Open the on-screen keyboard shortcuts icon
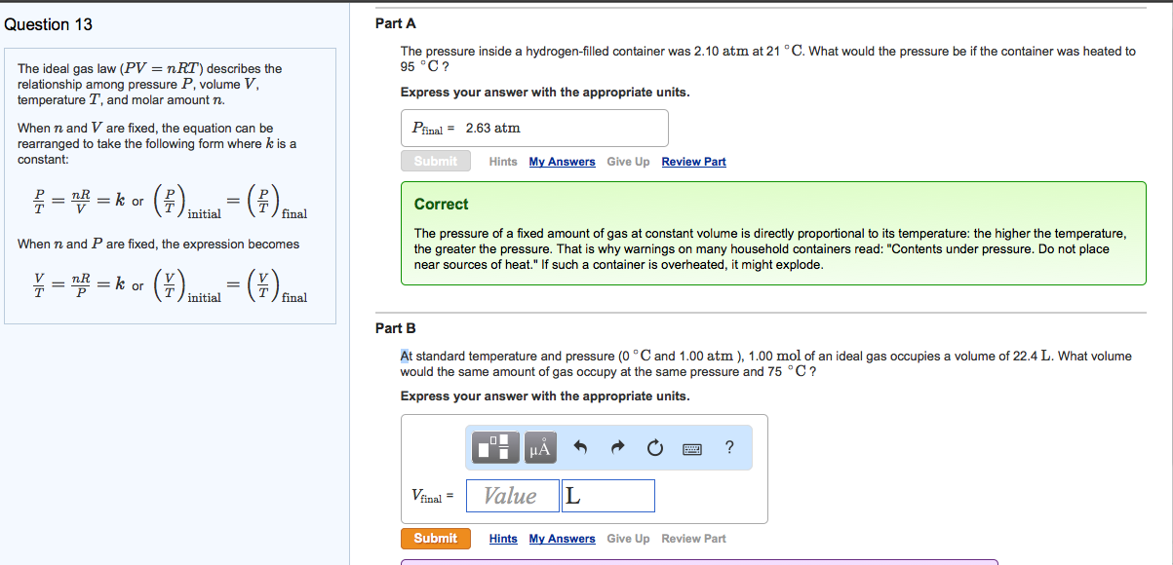The height and width of the screenshot is (565, 1173). click(x=691, y=447)
